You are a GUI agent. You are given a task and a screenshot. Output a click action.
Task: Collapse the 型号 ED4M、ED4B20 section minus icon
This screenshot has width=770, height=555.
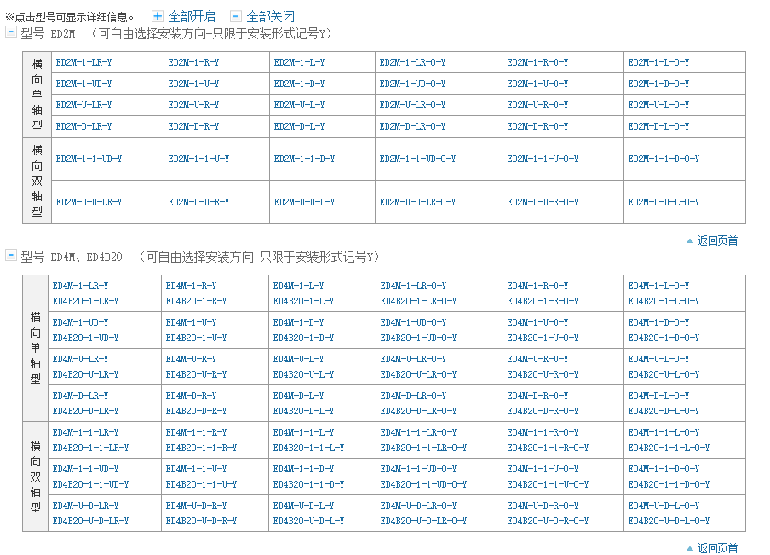[x=9, y=256]
